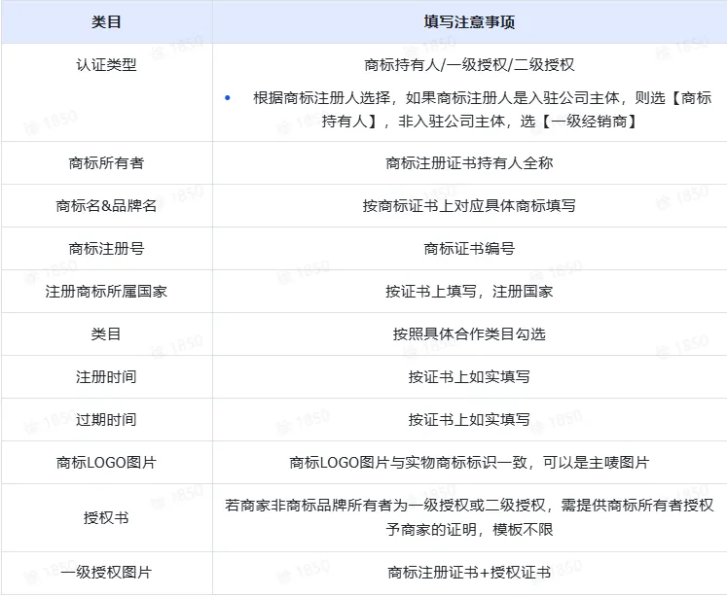Select the 商标LOGO图片 cell
Screen dimensions: 727x596
(x=106, y=462)
